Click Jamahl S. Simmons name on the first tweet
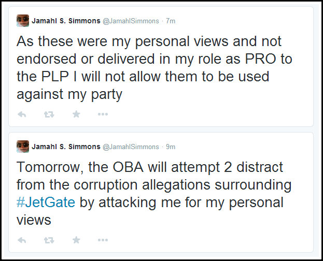The height and width of the screenshot is (261, 323). pos(66,21)
